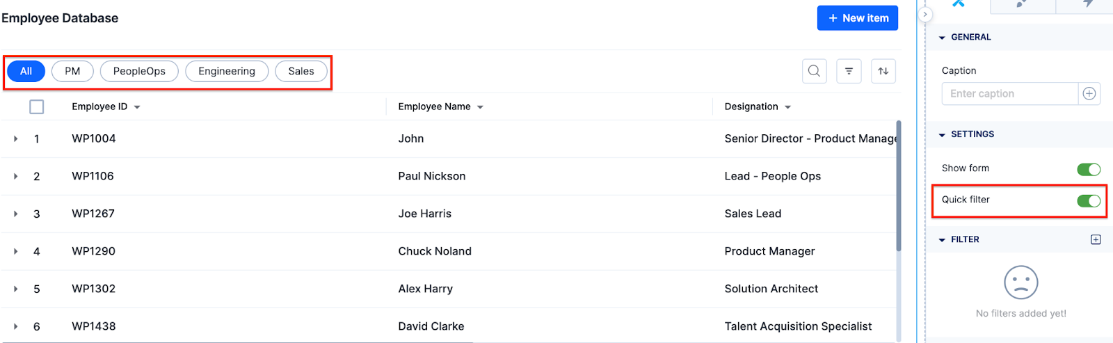Open the lightning actions tab
Screen dimensions: 1113x343
pos(1087,4)
